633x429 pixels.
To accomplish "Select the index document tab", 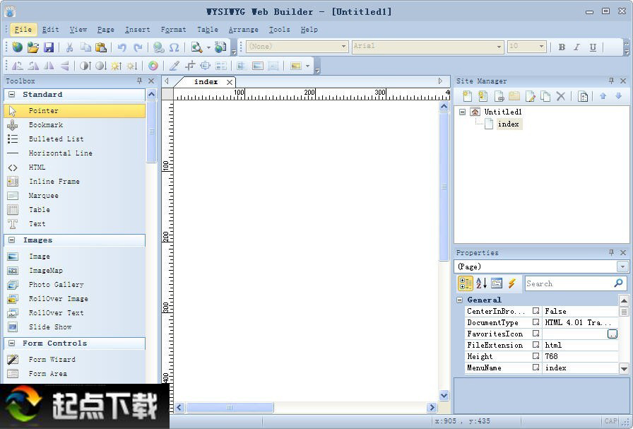I will coord(206,81).
